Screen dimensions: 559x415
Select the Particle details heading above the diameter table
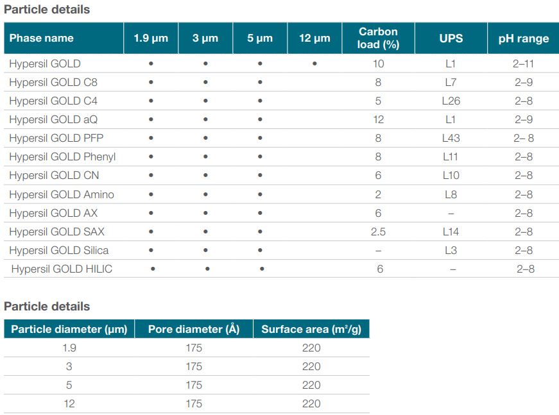47,307
